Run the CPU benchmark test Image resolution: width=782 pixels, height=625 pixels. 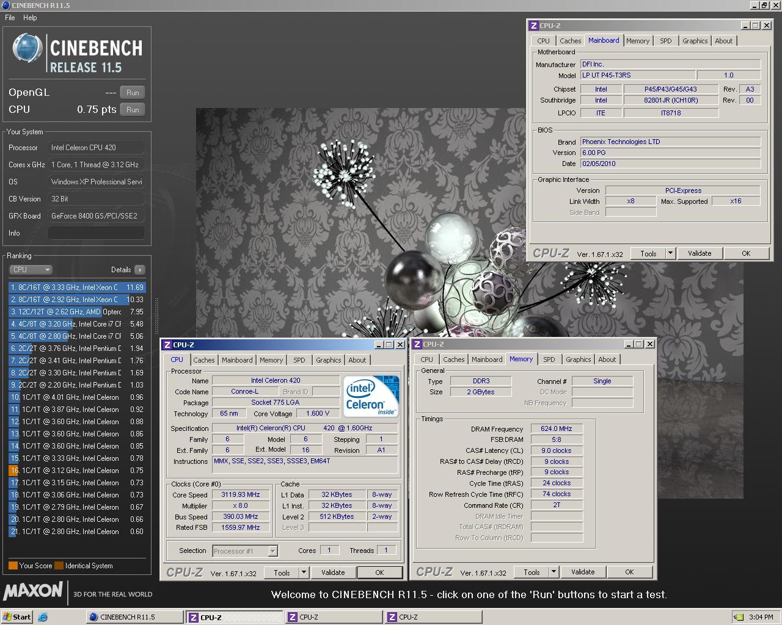tap(133, 110)
